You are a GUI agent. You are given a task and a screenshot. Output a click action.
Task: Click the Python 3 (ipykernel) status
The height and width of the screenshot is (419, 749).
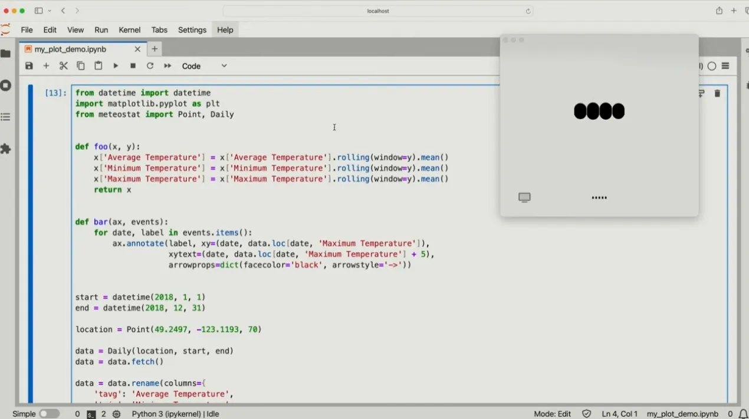[x=176, y=414]
